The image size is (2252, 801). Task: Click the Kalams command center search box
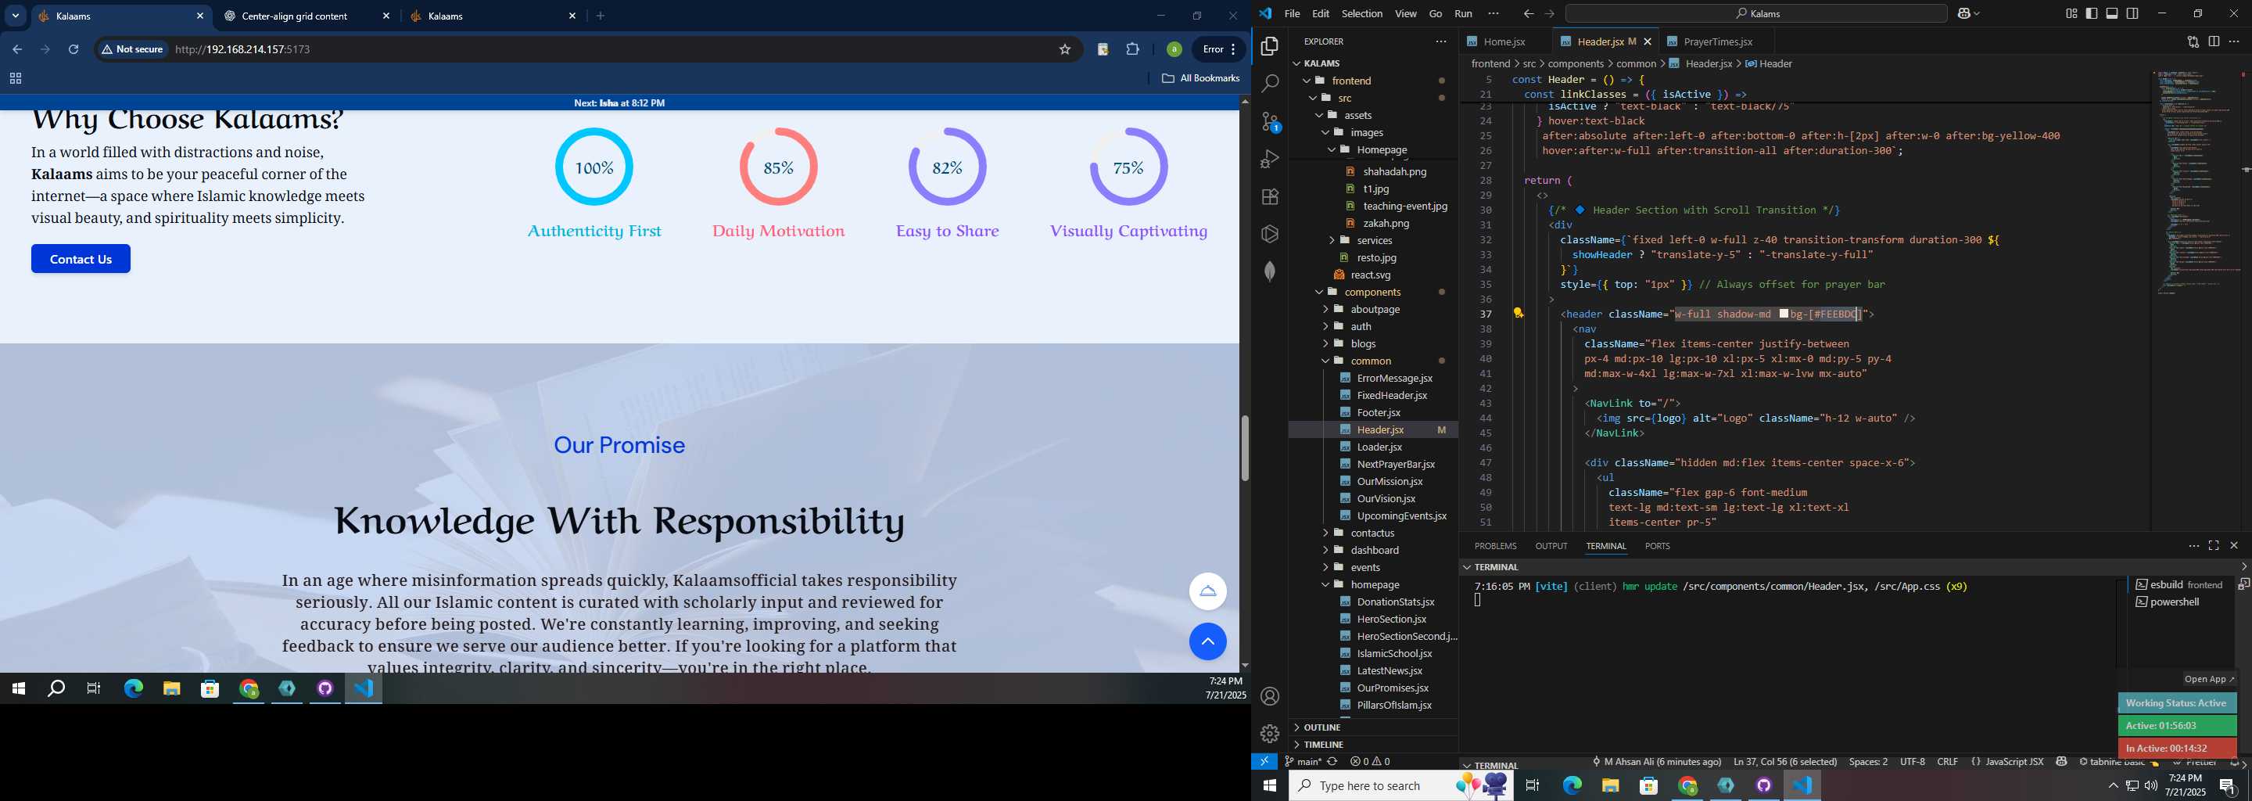pos(1755,14)
